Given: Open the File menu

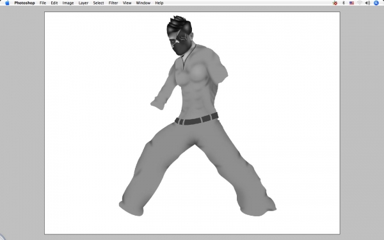Looking at the screenshot, I should click(43, 3).
